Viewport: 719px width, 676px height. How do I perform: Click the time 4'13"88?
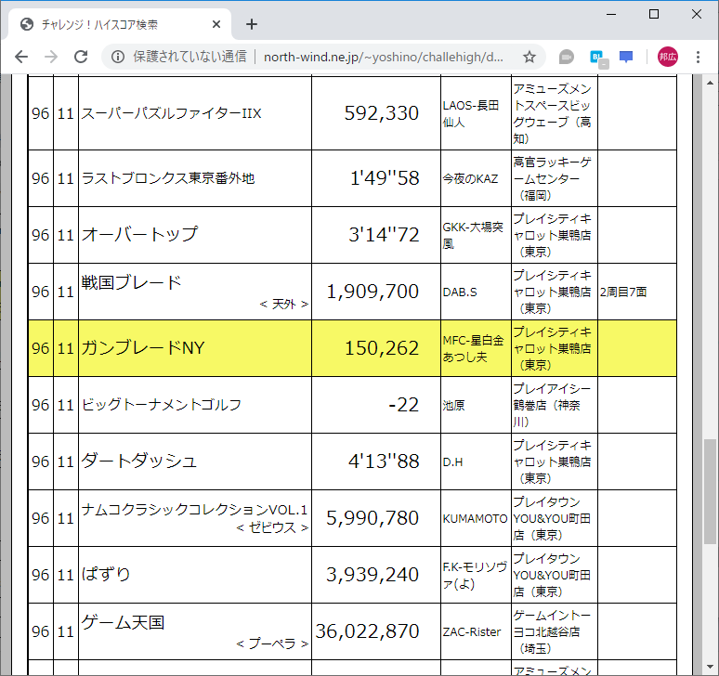384,461
